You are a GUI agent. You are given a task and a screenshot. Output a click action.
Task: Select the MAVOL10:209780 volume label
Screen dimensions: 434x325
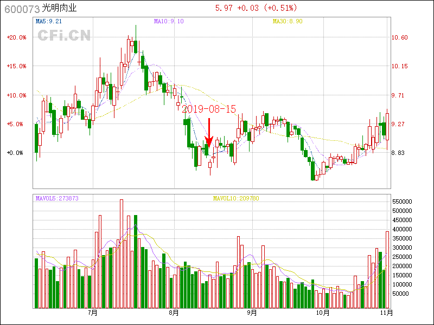tap(236, 198)
